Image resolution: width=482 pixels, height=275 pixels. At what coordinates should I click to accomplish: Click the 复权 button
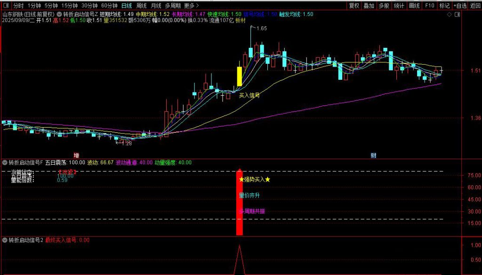click(354, 6)
